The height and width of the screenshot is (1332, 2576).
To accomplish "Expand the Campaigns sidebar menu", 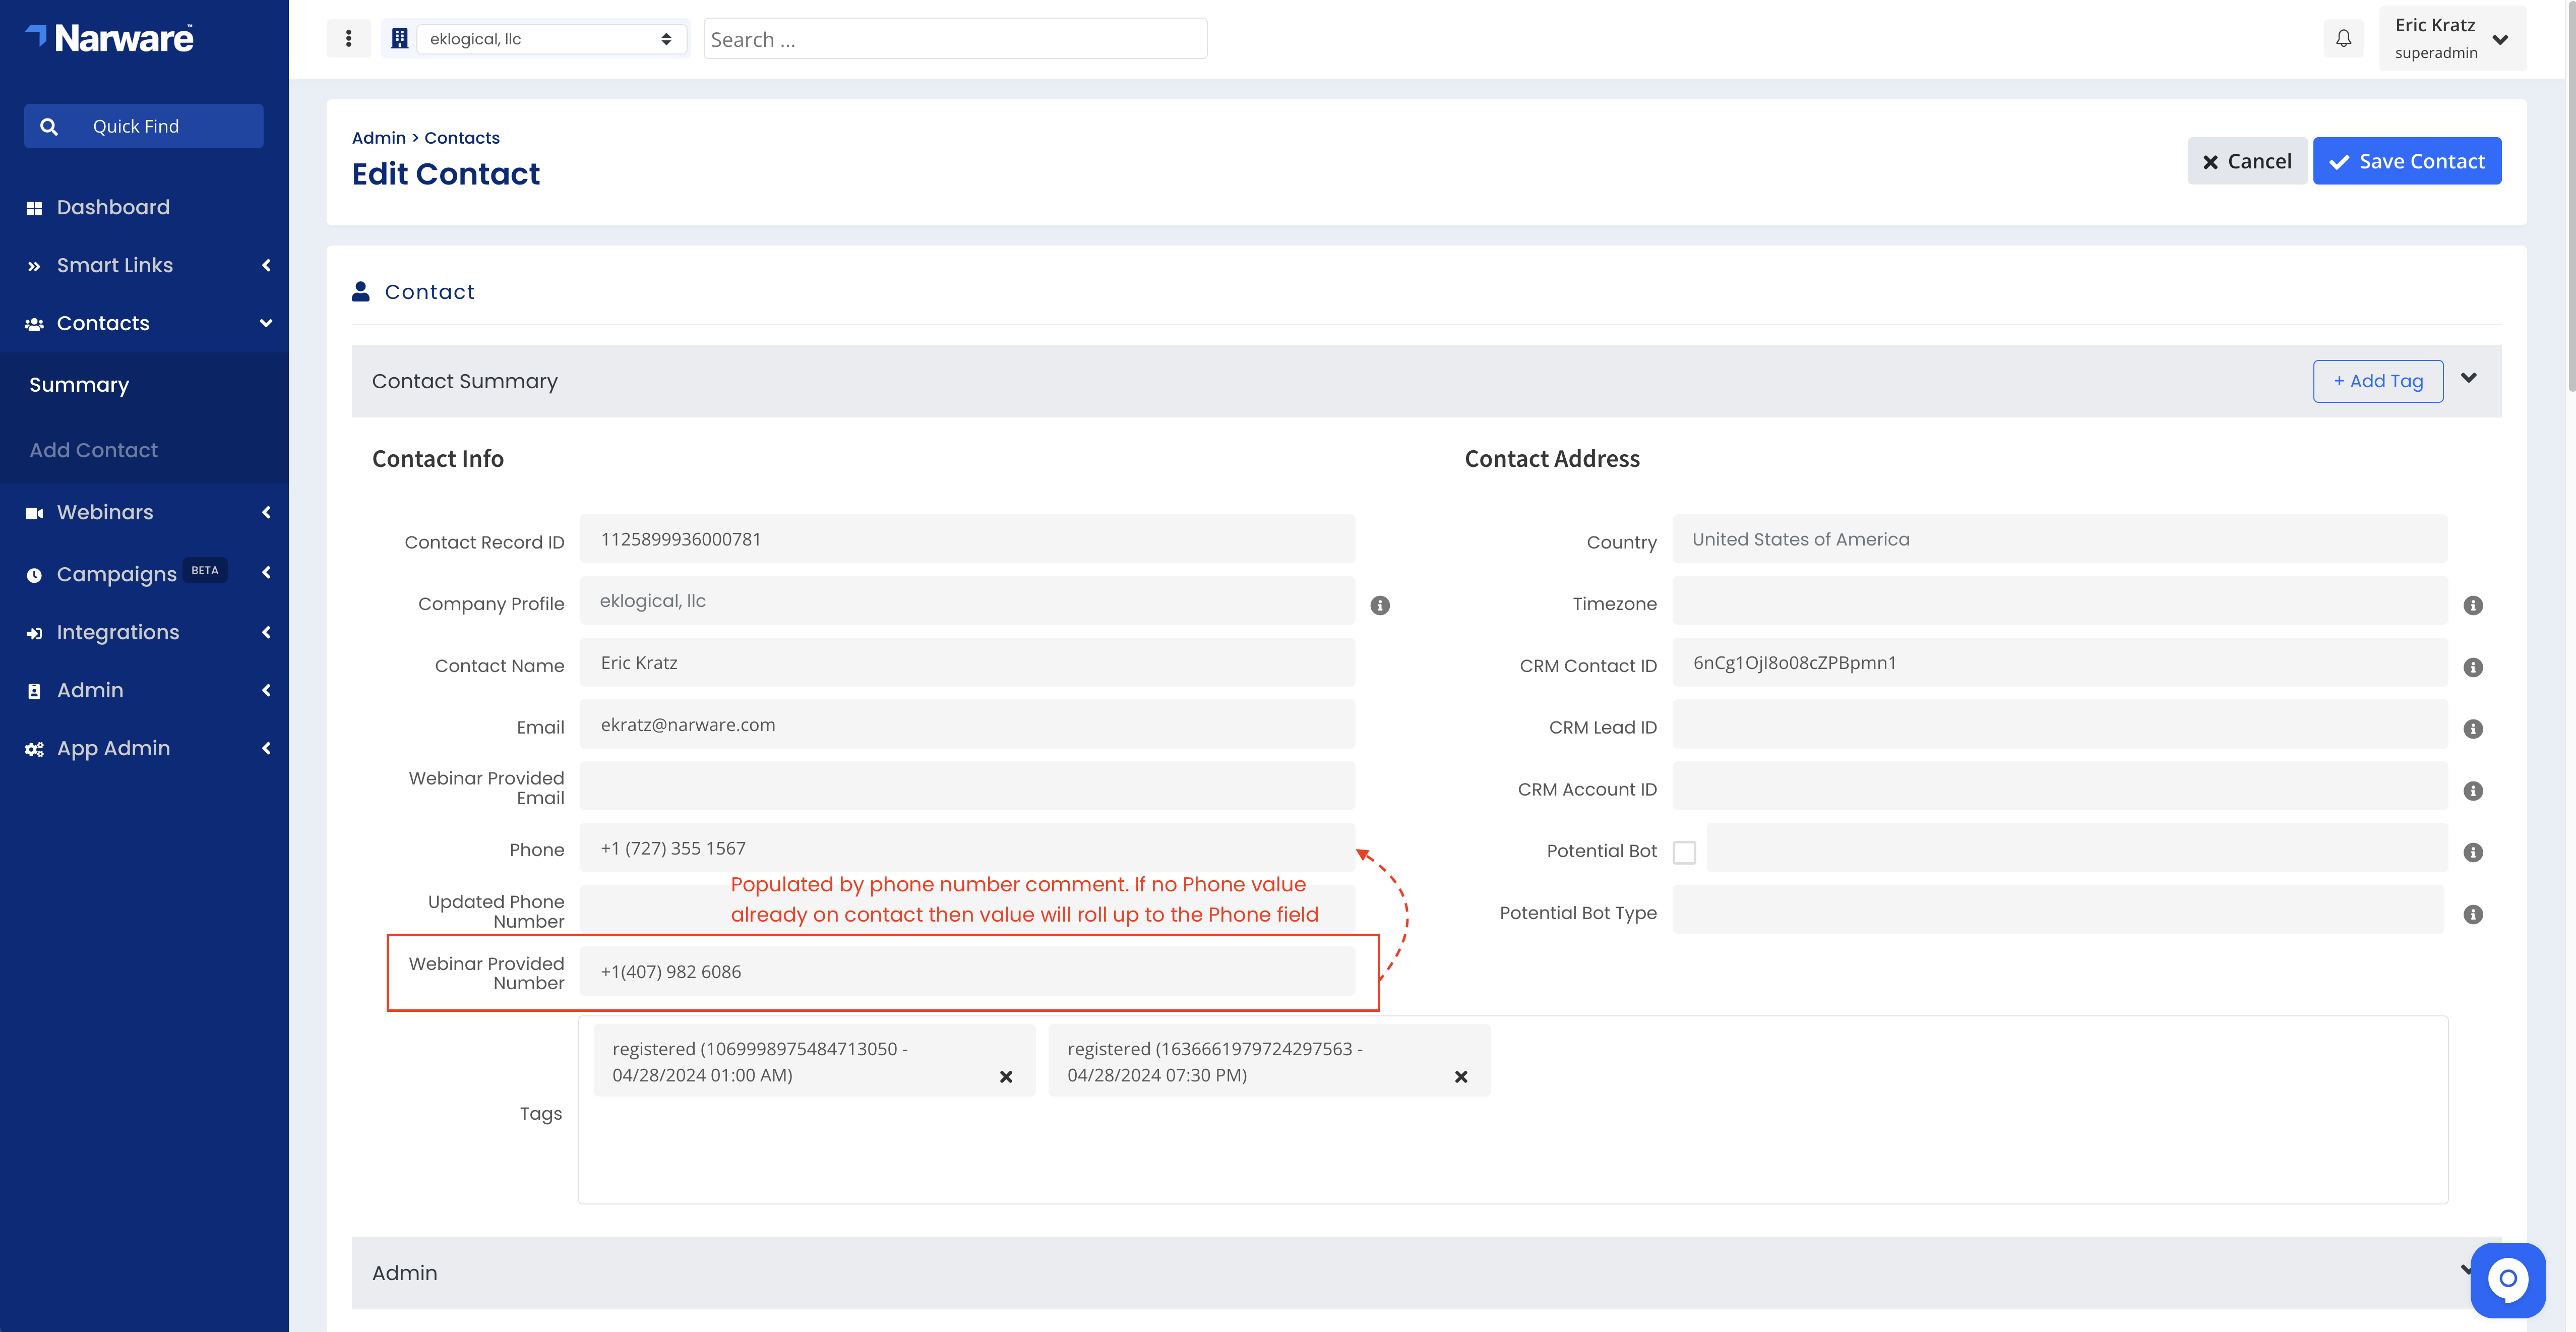I will tap(266, 572).
